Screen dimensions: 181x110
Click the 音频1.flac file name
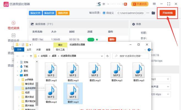tap(38, 40)
